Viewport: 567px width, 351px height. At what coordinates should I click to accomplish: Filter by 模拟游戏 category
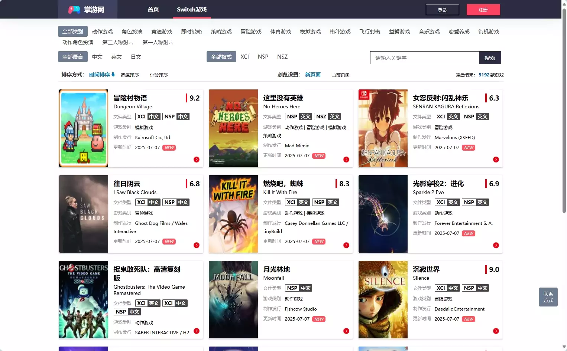311,32
